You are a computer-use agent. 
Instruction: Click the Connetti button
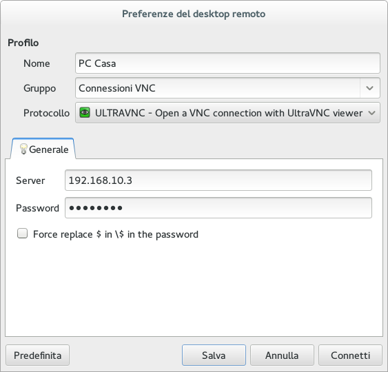[350, 355]
